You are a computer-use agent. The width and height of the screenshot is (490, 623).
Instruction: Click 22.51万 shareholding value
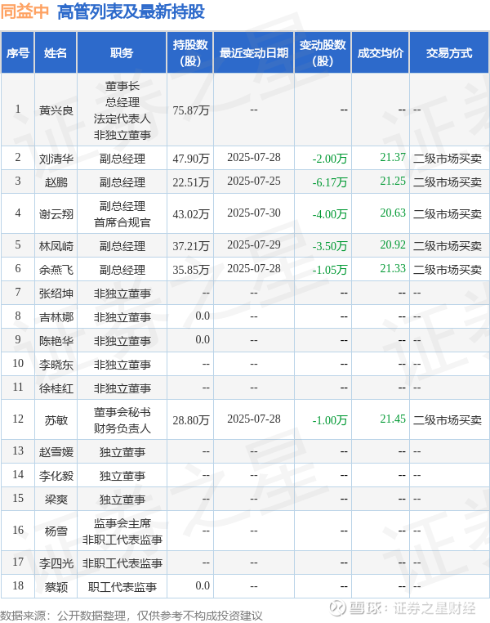[190, 182]
